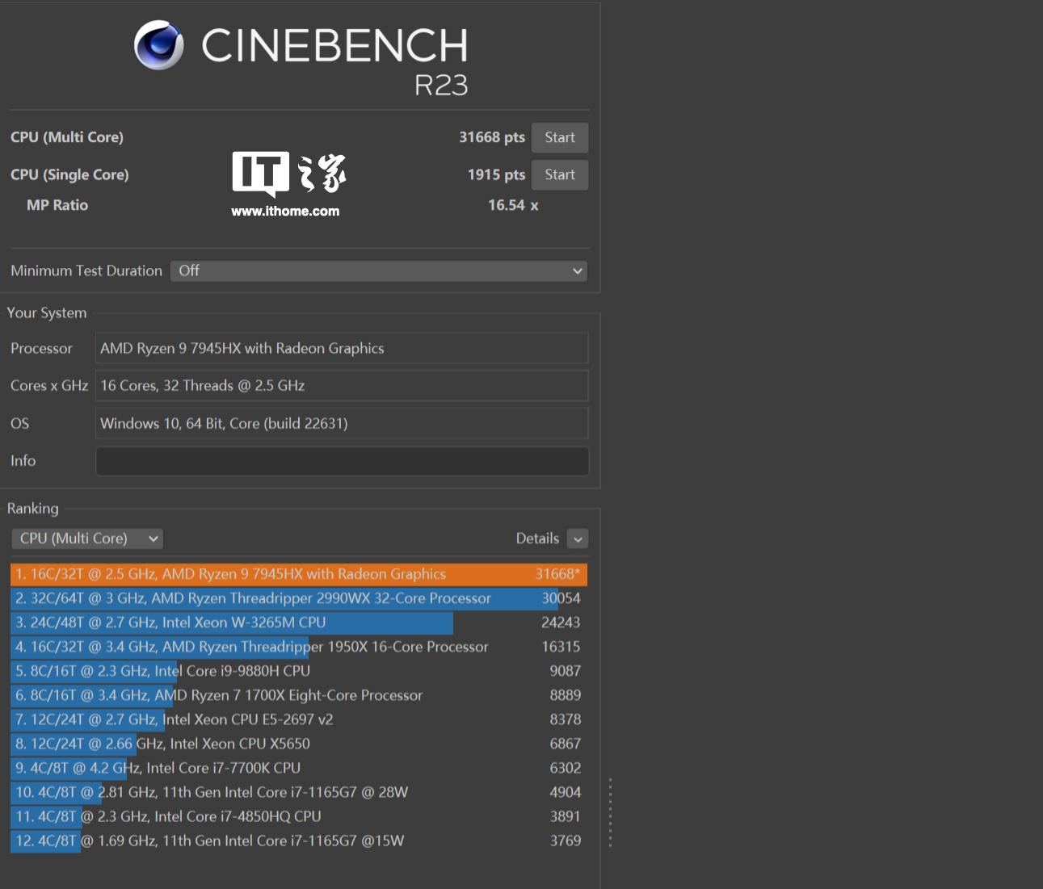Expand the Details dropdown arrow

[578, 539]
